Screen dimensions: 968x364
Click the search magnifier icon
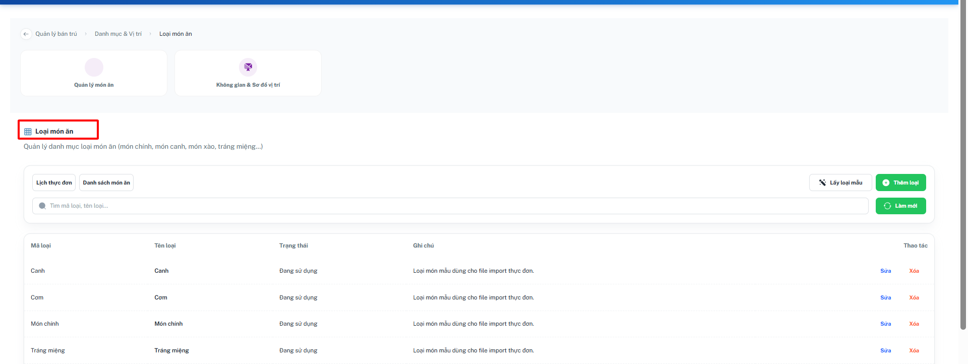point(42,206)
